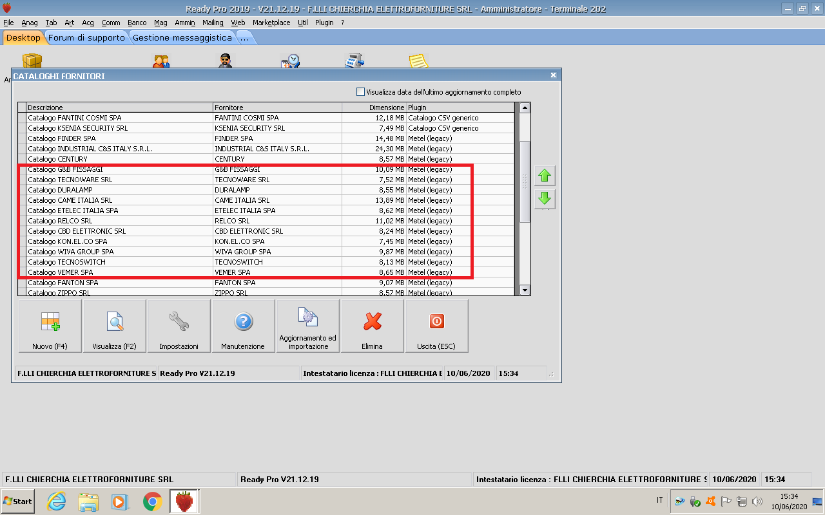Open Internet Explorer from the taskbar
825x515 pixels.
[57, 501]
